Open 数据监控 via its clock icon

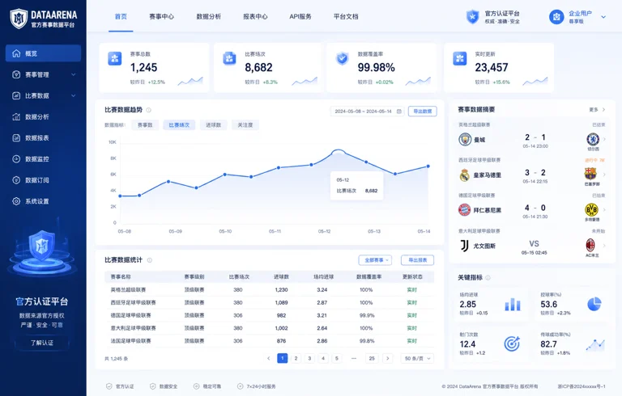tap(16, 158)
